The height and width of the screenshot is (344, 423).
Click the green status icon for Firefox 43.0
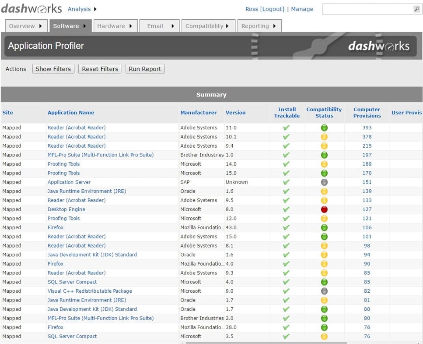(x=324, y=227)
